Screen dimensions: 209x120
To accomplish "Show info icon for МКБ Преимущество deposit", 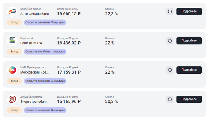I will pyautogui.click(x=170, y=70).
